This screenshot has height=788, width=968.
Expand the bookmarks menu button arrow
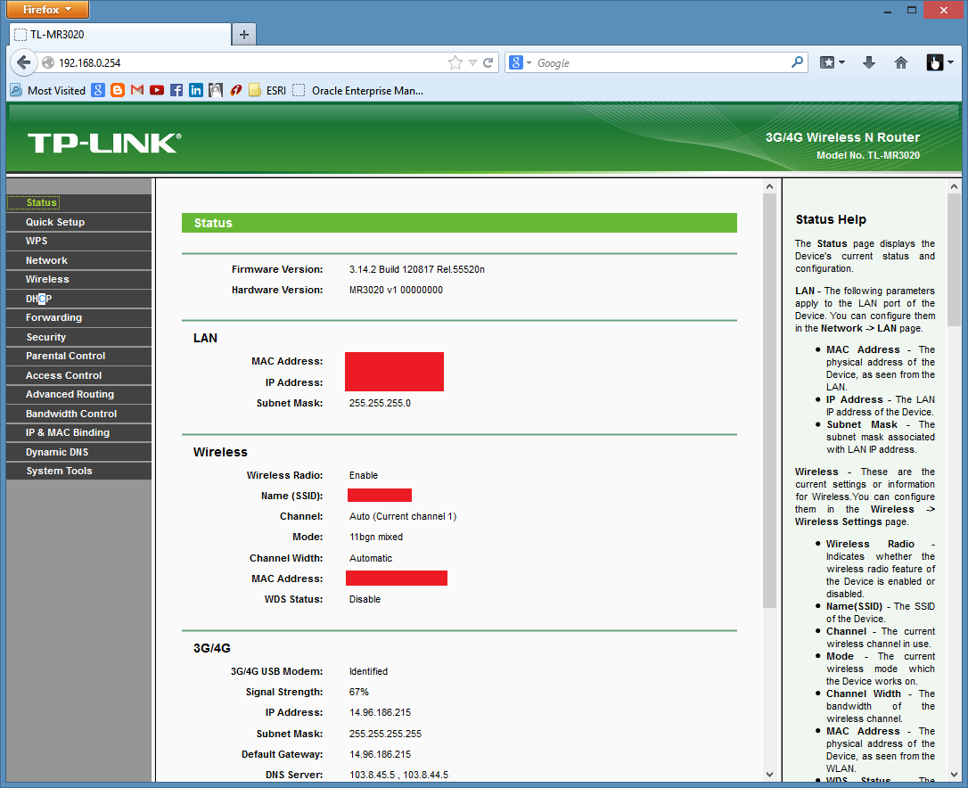[841, 62]
